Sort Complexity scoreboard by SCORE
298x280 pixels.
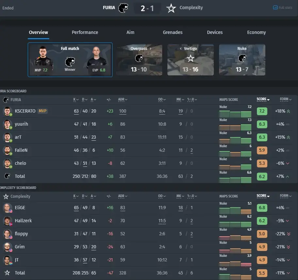coord(263,196)
